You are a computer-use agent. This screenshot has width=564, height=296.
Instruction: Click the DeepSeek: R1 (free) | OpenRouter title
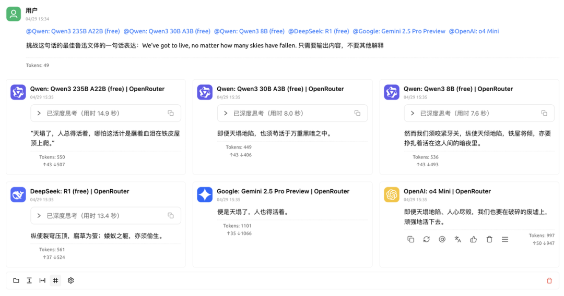point(79,191)
